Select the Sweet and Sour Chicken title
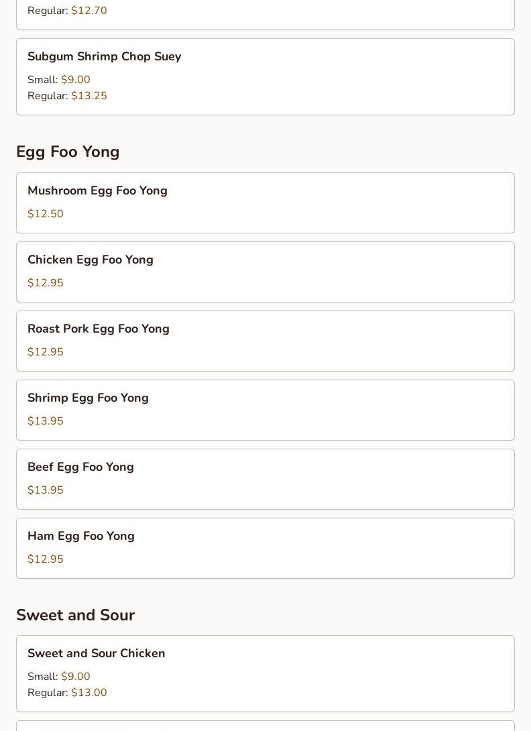The image size is (531, 731). coord(96,654)
